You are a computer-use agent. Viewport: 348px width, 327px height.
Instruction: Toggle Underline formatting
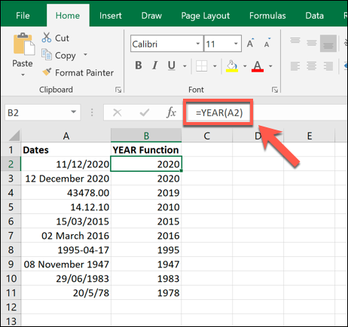tap(172, 66)
